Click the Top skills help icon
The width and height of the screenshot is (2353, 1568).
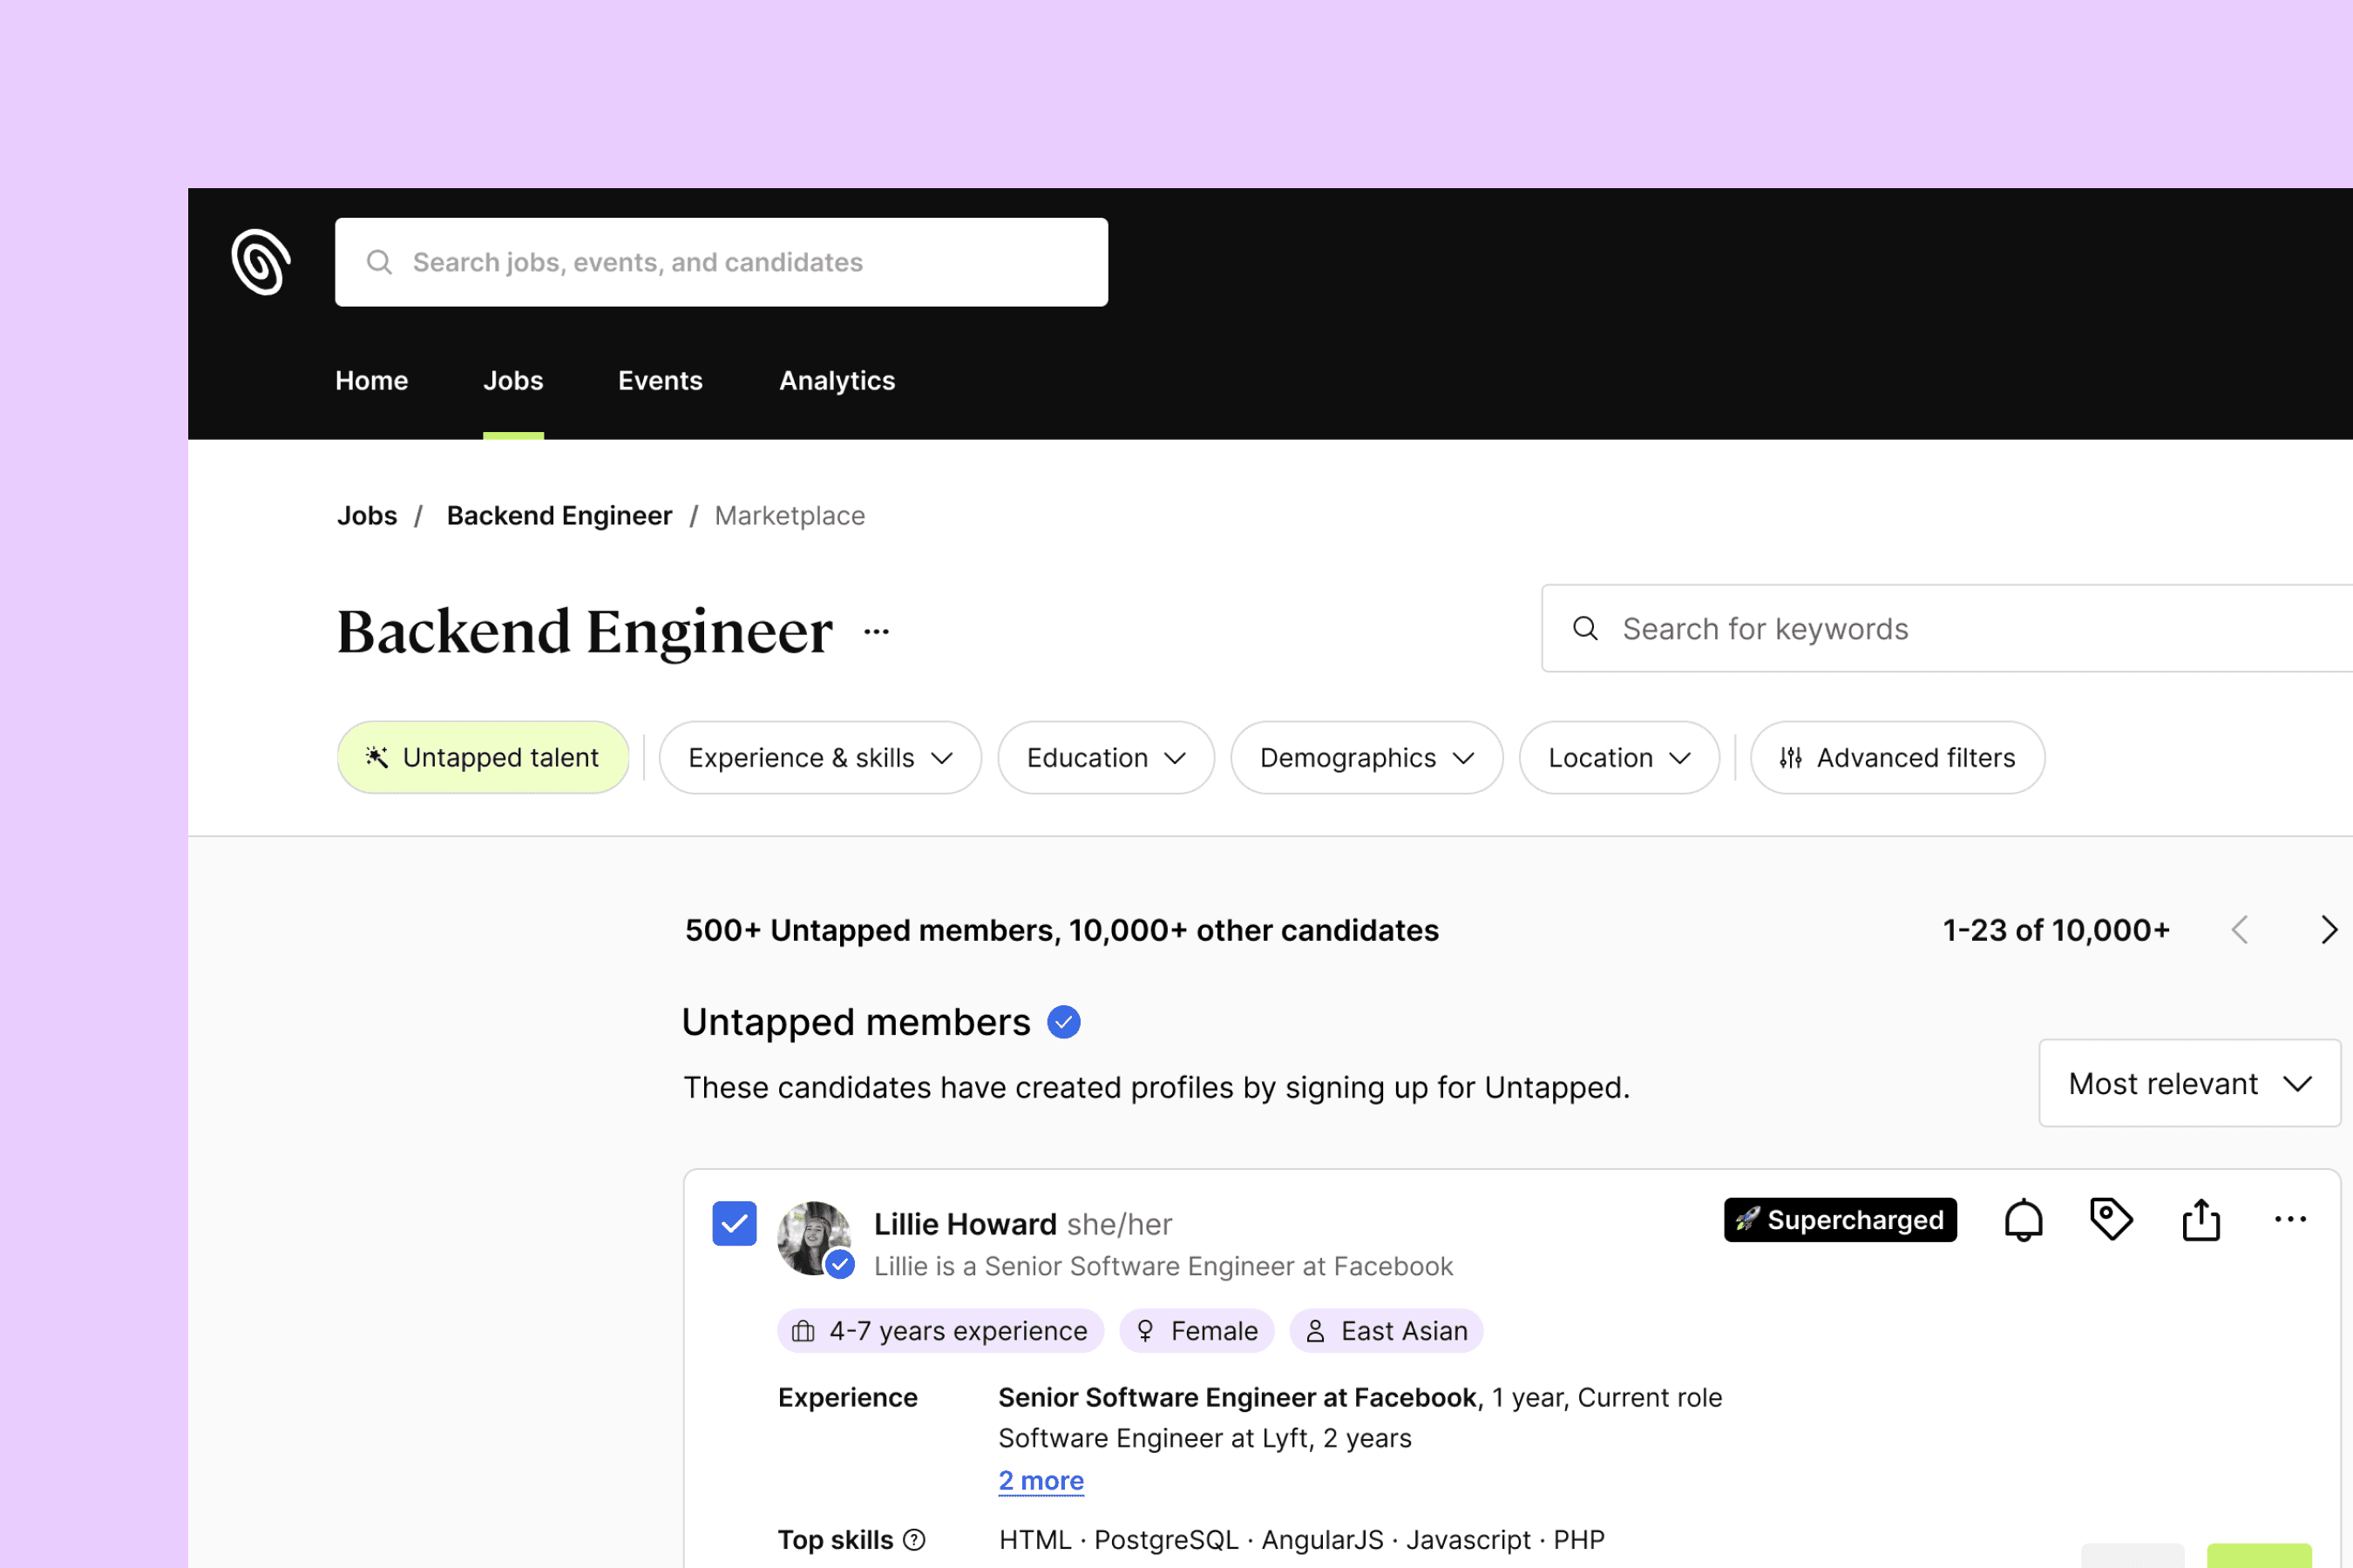[x=914, y=1540]
